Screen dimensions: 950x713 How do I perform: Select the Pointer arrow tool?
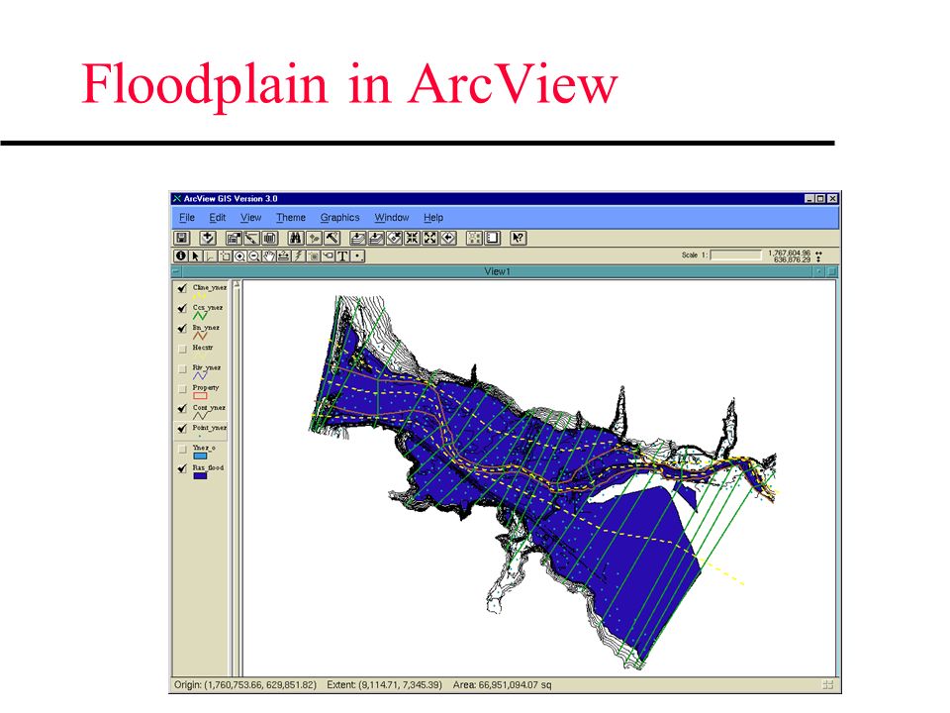(195, 255)
